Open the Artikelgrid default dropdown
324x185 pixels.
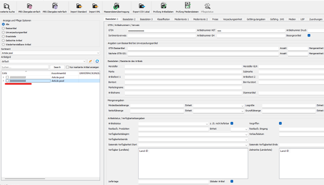43,61
